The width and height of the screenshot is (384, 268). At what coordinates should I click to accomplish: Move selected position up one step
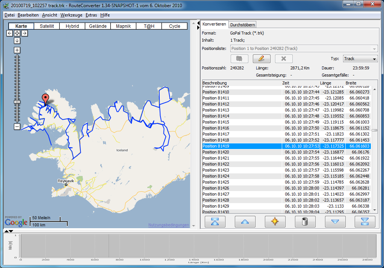click(x=245, y=221)
